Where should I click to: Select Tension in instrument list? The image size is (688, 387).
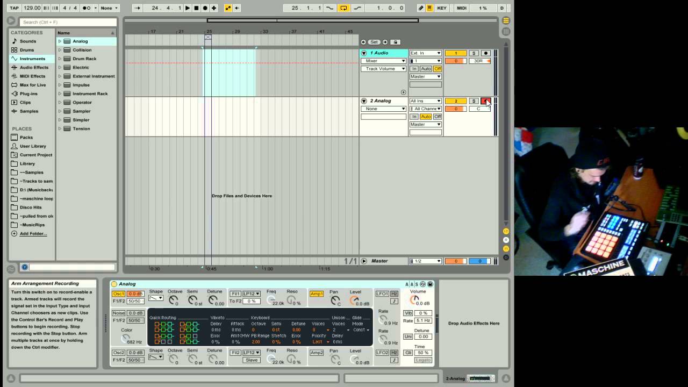[81, 128]
